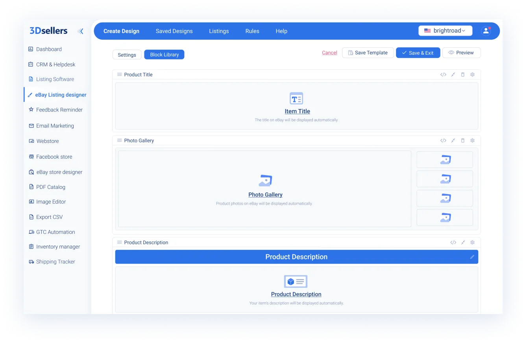Open Product Description block settings gear
This screenshot has height=342, width=527.
pyautogui.click(x=473, y=242)
